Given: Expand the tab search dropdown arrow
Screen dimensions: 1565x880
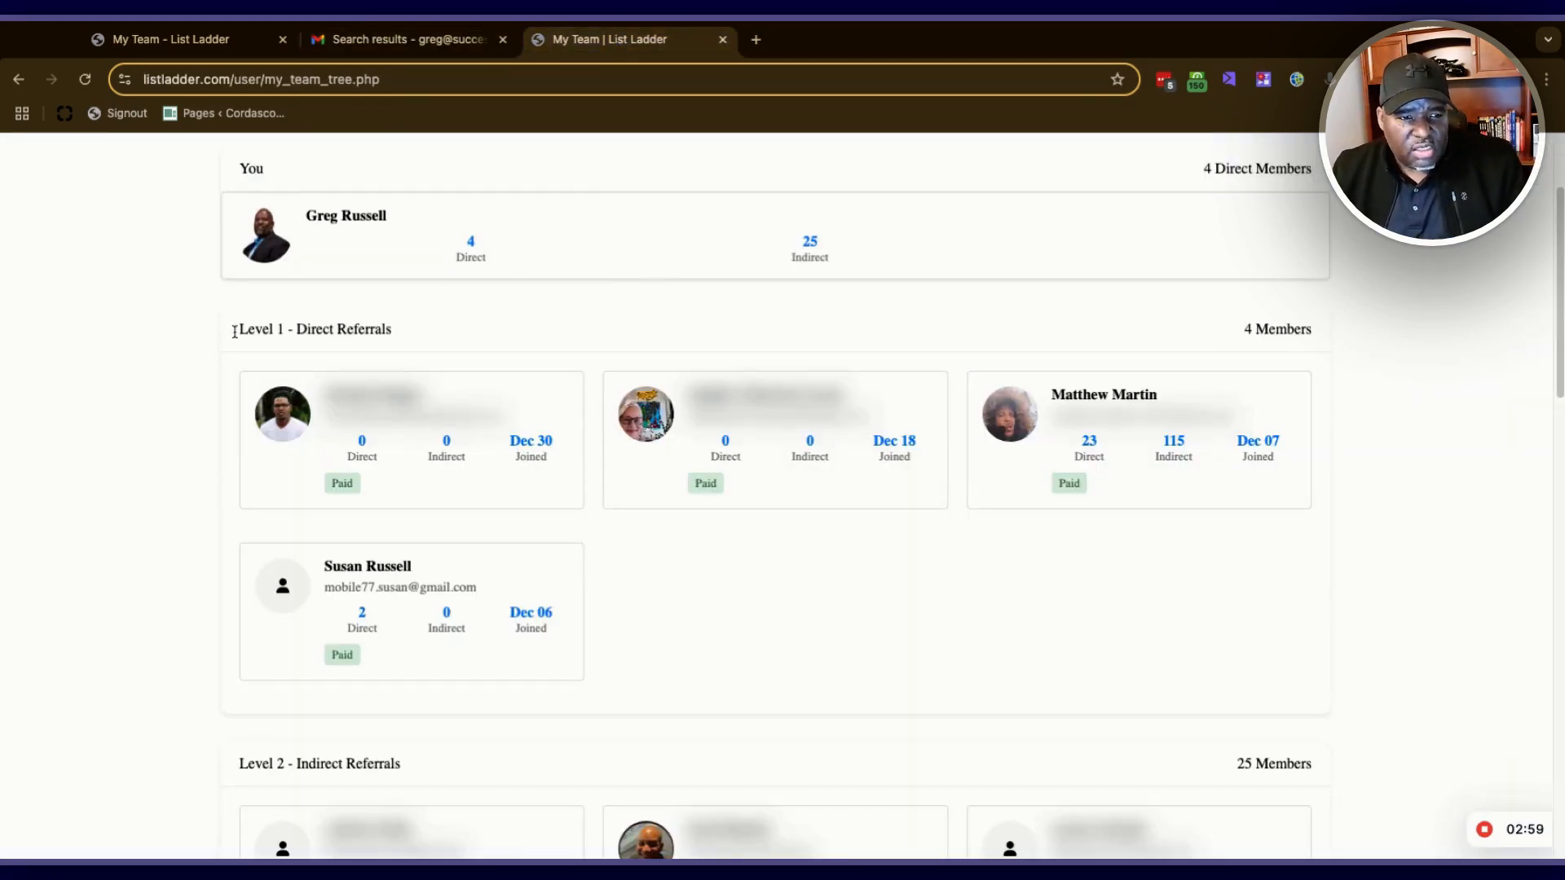Looking at the screenshot, I should [1547, 39].
